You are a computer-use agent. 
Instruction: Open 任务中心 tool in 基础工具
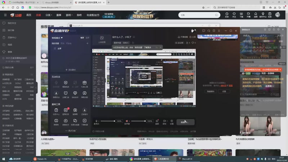[56, 111]
